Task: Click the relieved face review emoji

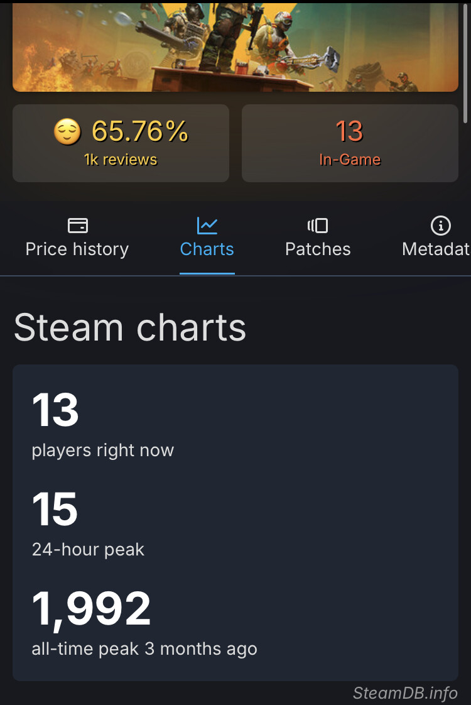Action: click(67, 132)
